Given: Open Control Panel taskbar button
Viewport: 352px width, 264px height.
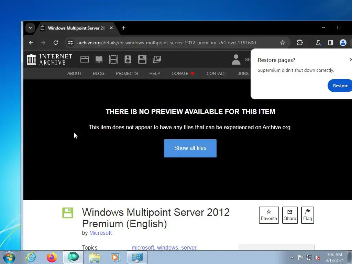Looking at the screenshot, I should click(137, 257).
